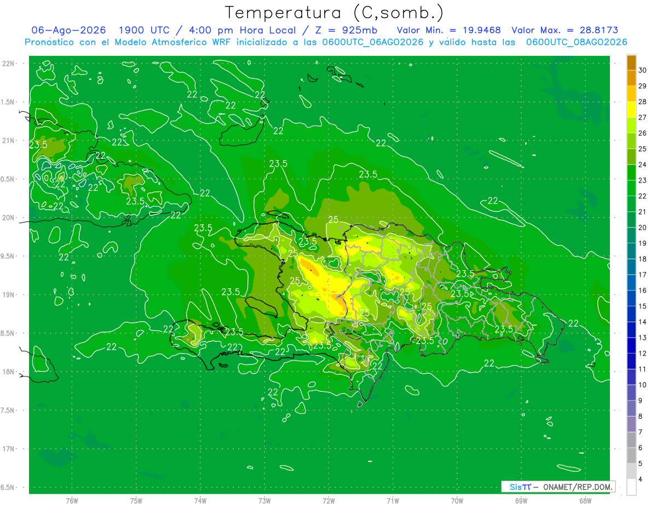This screenshot has height=508, width=657.
Task: Click the '20N' latitude axis label
Action: [8, 218]
